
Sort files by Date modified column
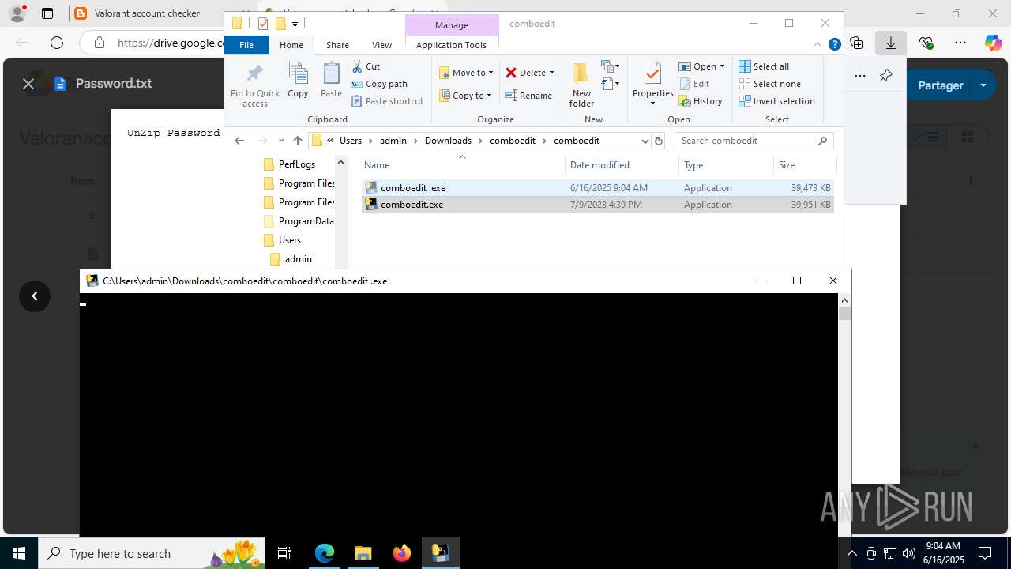pos(622,165)
